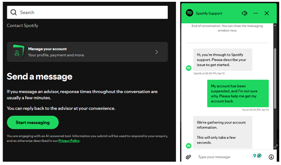The width and height of the screenshot is (281, 165).
Task: Click the search magnifier icon
Action: click(x=13, y=12)
